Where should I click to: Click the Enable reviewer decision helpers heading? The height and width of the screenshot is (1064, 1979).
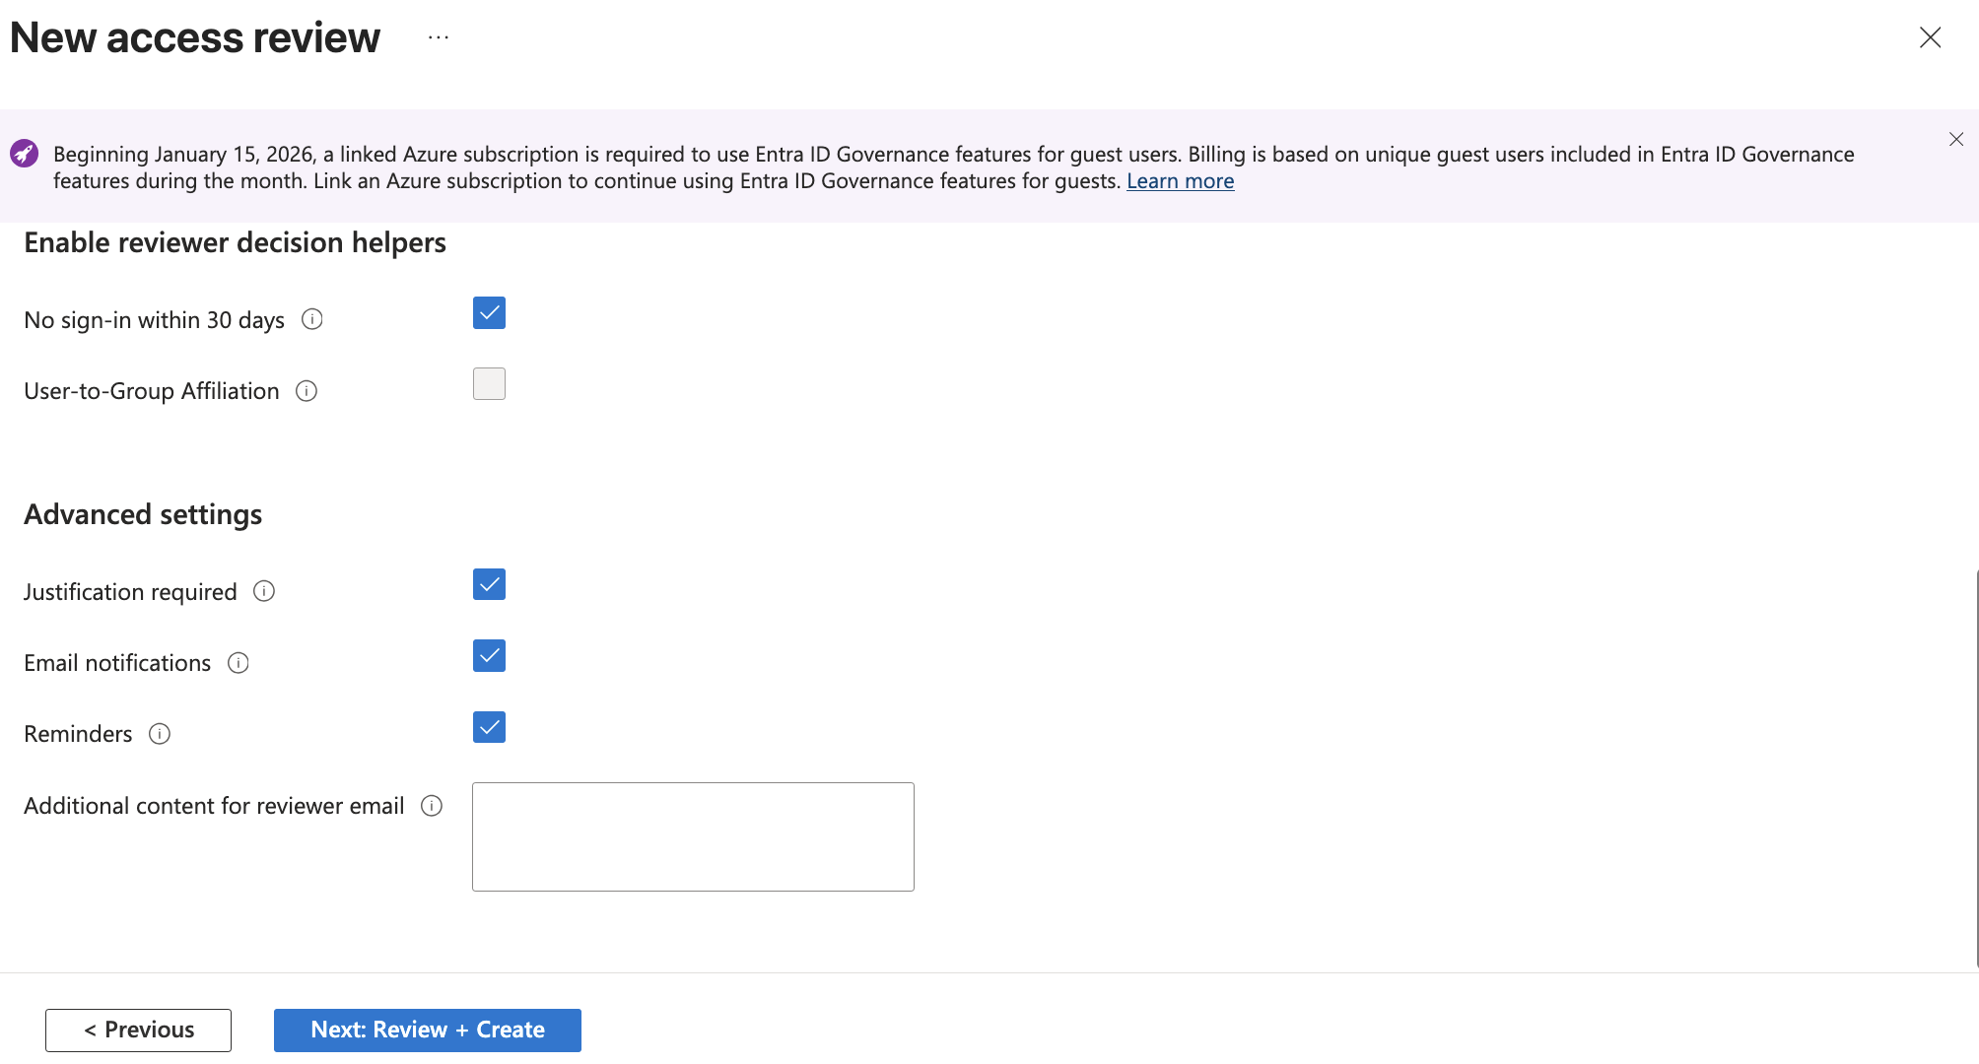[x=235, y=242]
